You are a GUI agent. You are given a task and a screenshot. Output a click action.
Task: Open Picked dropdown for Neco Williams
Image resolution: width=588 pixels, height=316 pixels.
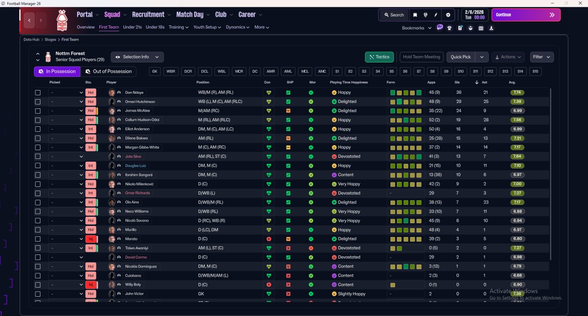pyautogui.click(x=67, y=212)
